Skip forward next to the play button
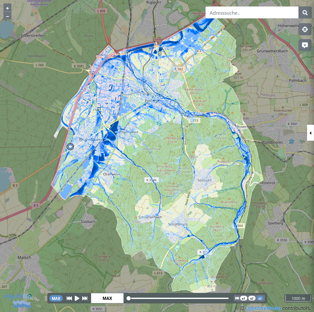Screen dimensions: 314x312 85,298
